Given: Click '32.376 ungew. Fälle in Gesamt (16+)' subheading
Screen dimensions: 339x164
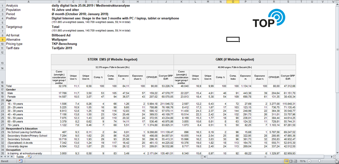Looking at the screenshot, I should pos(113,67).
